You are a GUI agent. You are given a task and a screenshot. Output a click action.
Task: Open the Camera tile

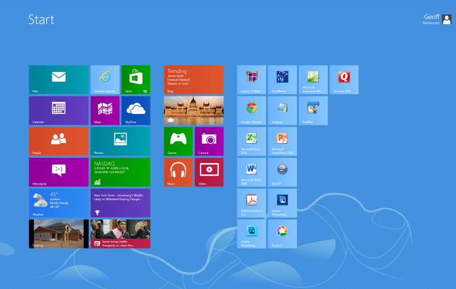pyautogui.click(x=209, y=141)
